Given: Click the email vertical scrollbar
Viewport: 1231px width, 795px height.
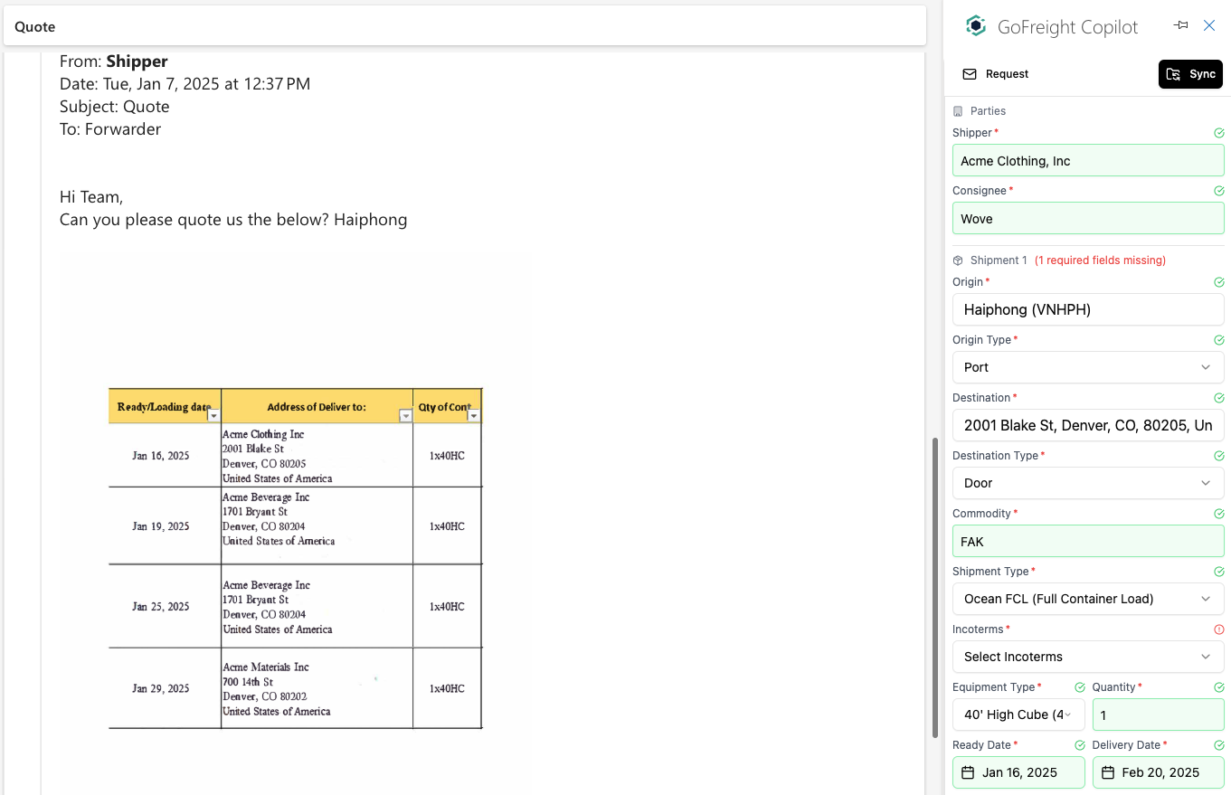Looking at the screenshot, I should (x=935, y=587).
